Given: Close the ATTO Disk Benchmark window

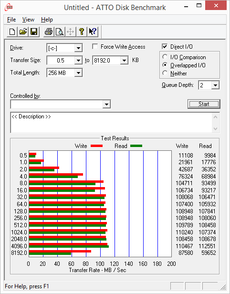Looking at the screenshot, I should coord(216,5).
